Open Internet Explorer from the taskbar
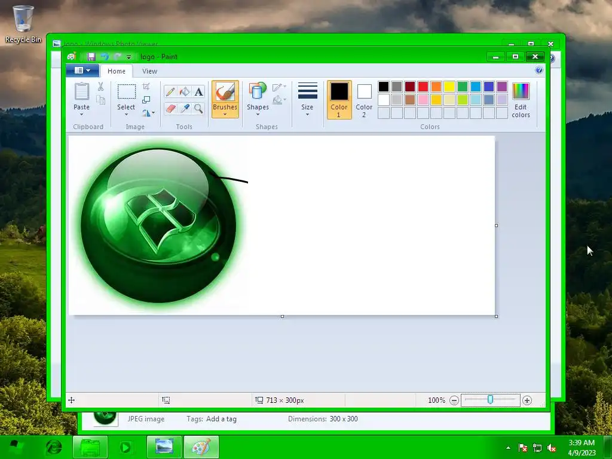Screen dimensions: 612x459 click(54, 447)
